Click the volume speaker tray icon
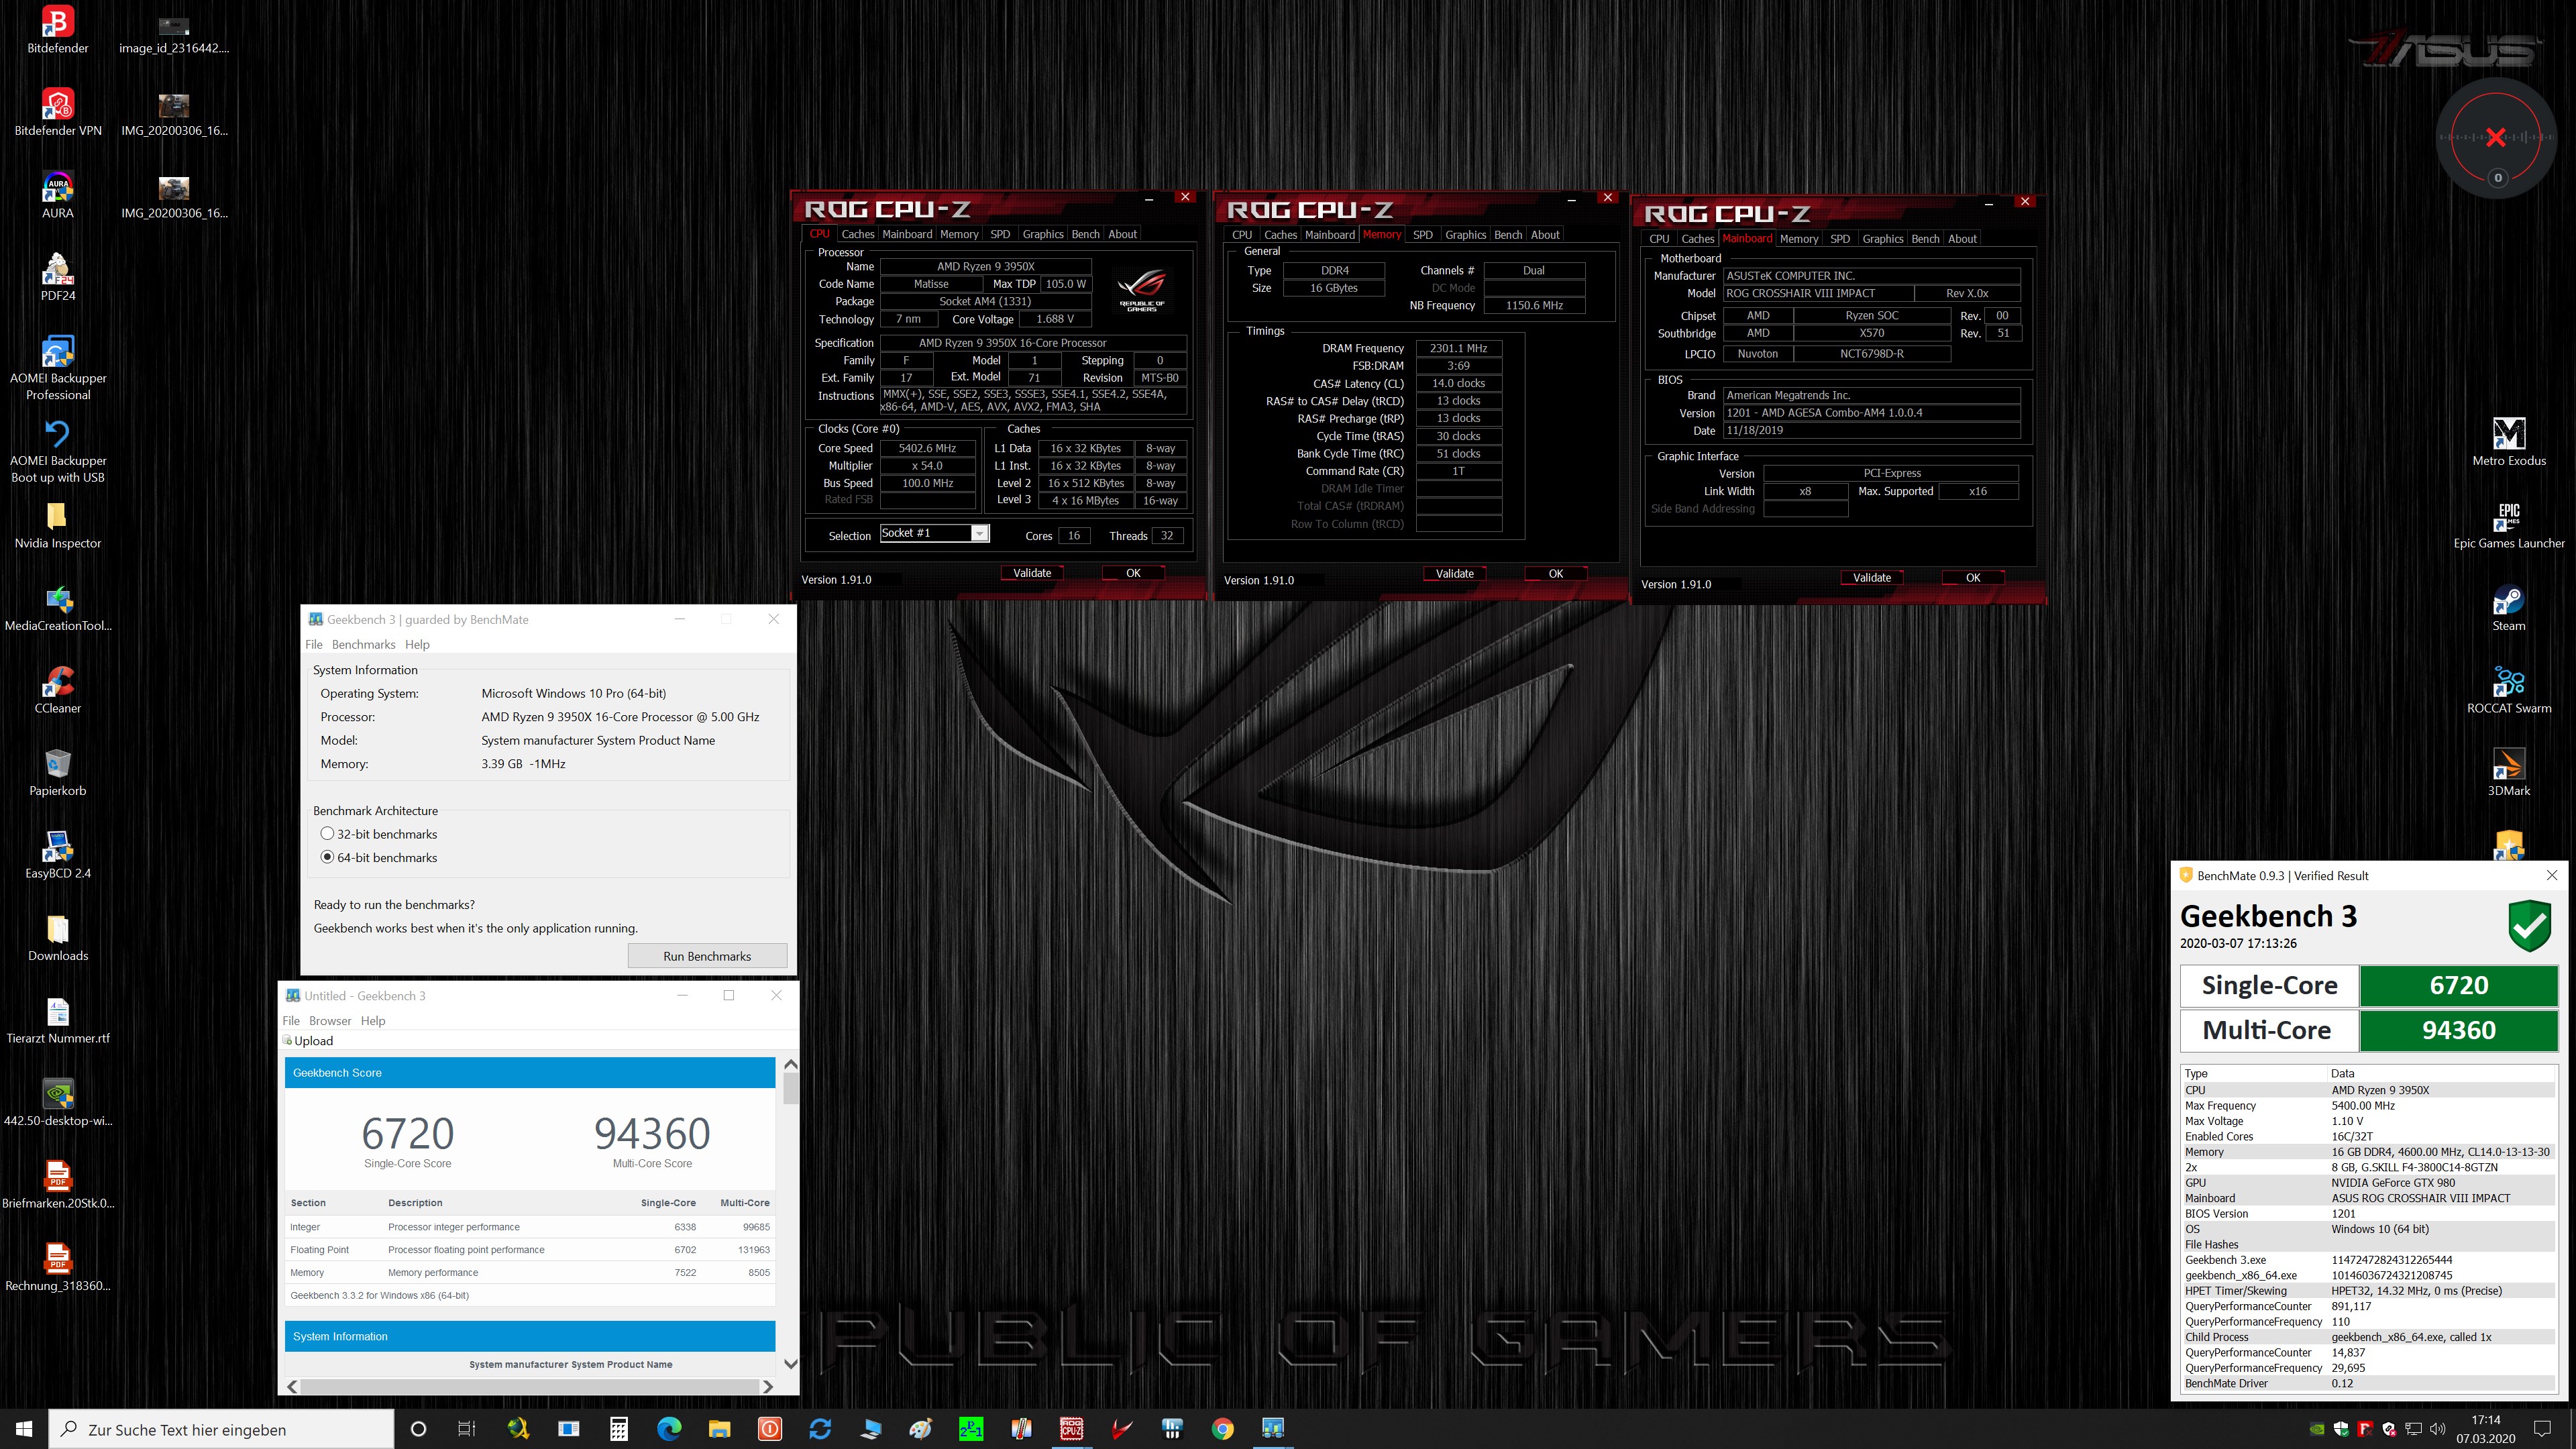Viewport: 2576px width, 1449px height. pyautogui.click(x=2437, y=1429)
